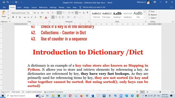
Task: Open the font name dropdown
Action: [x=26, y=13]
